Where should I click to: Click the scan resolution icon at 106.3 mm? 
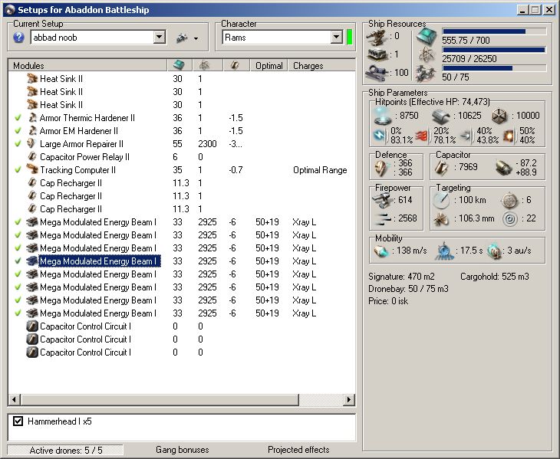tap(441, 218)
